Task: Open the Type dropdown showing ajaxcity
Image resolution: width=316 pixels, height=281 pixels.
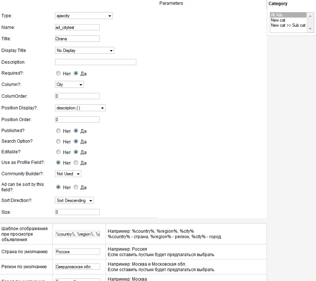Action: (84, 16)
